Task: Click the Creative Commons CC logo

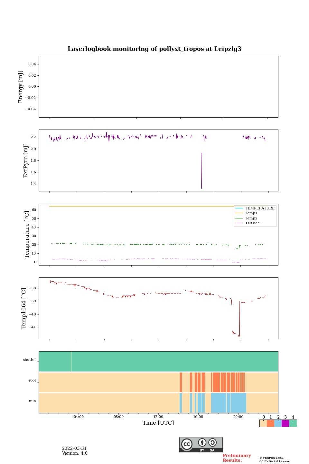Action: pyautogui.click(x=187, y=444)
